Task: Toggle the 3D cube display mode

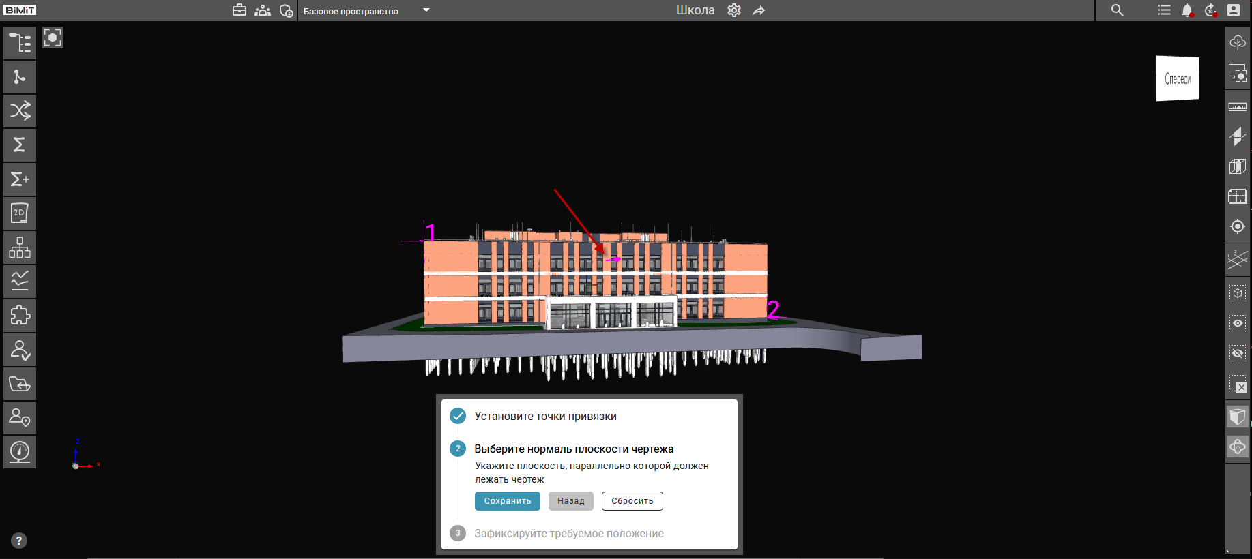Action: (1237, 416)
